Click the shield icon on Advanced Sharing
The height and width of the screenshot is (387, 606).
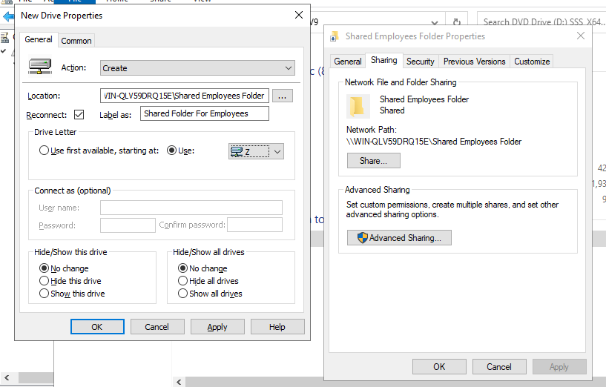click(362, 238)
